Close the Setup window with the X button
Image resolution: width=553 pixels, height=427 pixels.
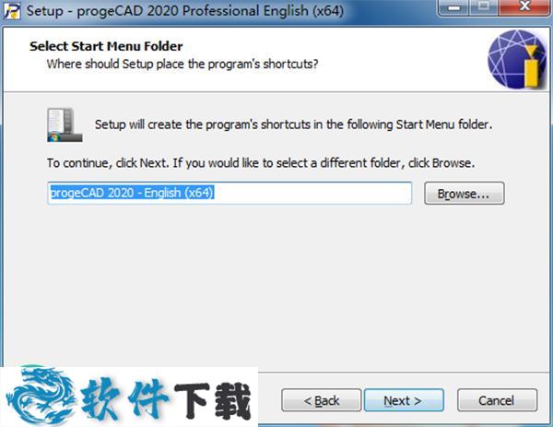click(524, 7)
